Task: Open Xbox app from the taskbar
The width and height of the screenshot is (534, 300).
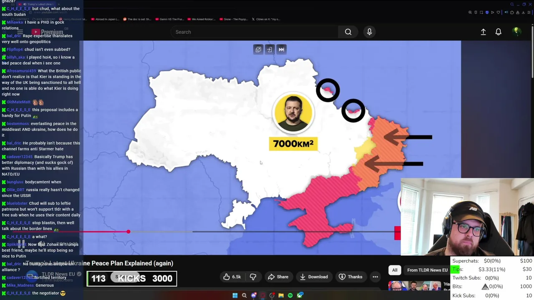Action: [x=300, y=295]
